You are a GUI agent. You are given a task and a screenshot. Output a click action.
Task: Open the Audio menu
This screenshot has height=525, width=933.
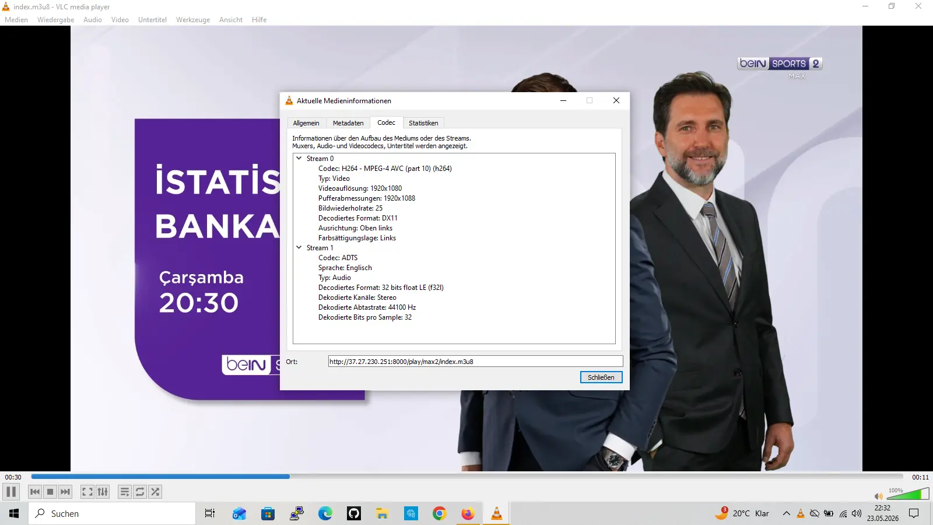[93, 20]
